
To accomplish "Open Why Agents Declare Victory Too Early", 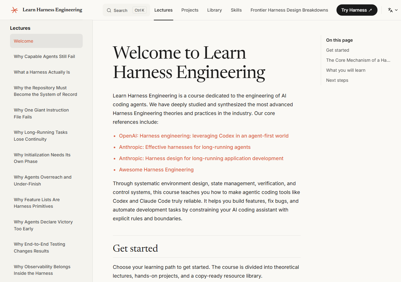I will (x=46, y=225).
